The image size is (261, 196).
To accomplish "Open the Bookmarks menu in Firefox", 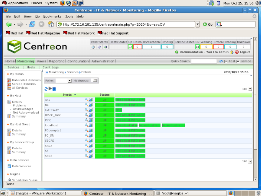I will coord(52,16).
